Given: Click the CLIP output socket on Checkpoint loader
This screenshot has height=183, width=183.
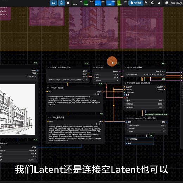Looking at the screenshot, I should (88, 74).
